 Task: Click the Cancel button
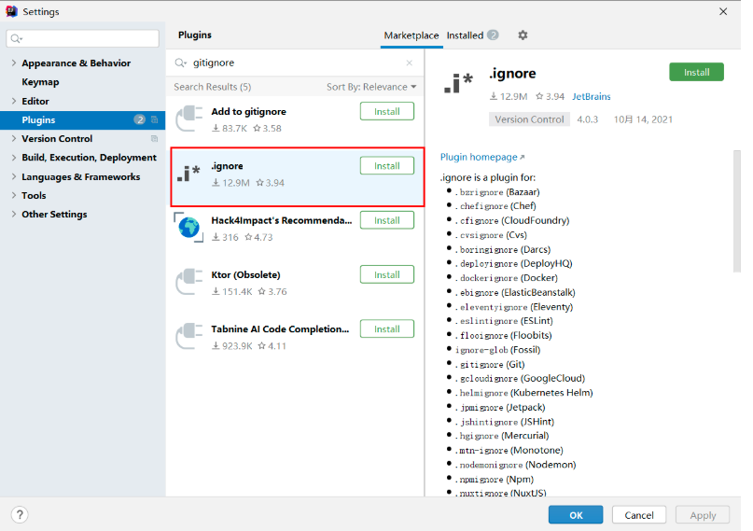639,515
